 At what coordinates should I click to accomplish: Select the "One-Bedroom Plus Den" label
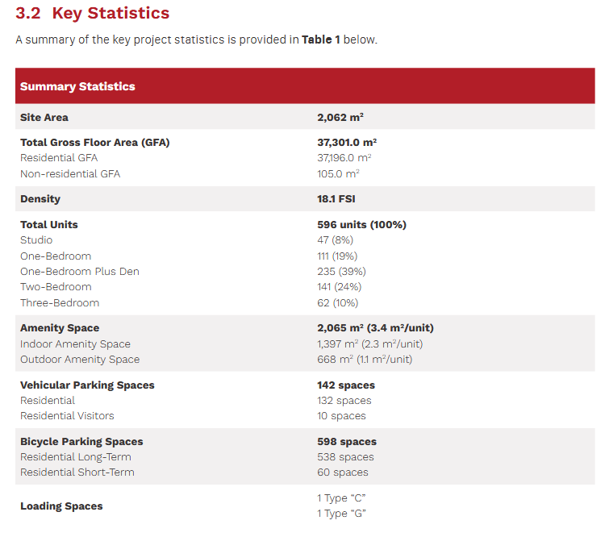(x=80, y=272)
